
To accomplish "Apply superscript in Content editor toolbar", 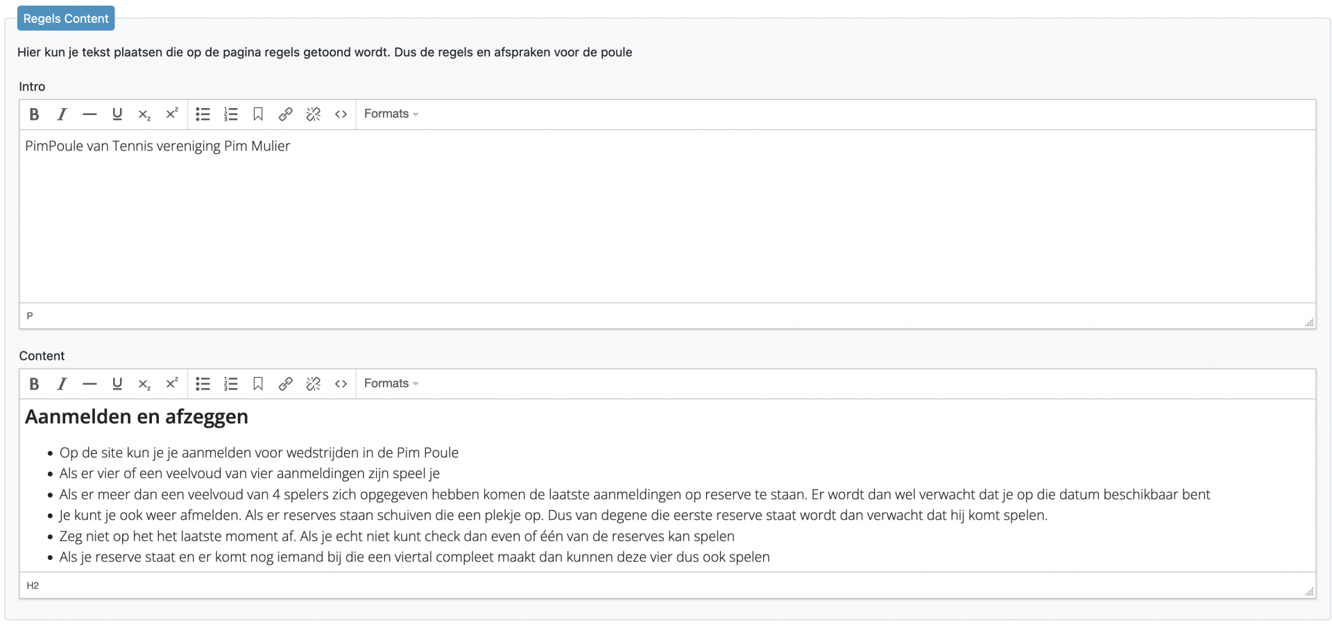I will click(172, 384).
